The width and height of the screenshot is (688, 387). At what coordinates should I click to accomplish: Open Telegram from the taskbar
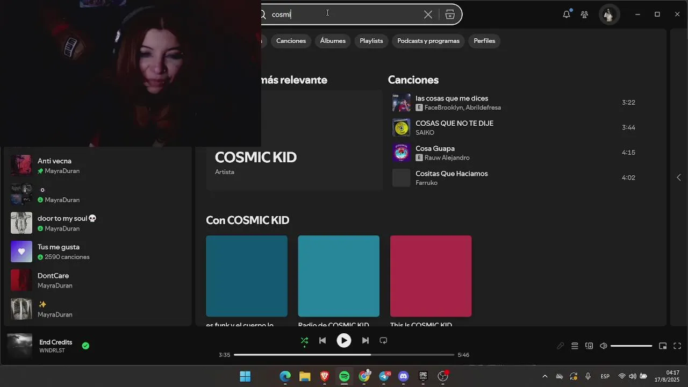pos(384,376)
